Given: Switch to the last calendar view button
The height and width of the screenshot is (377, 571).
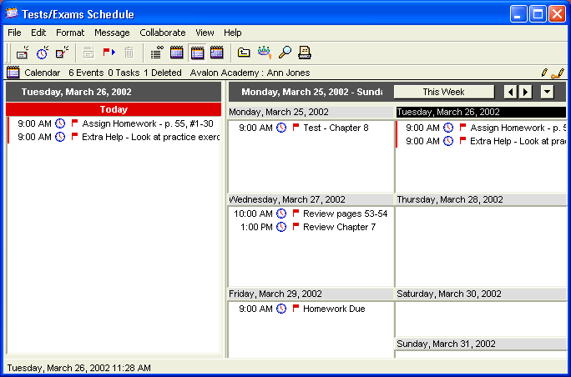Looking at the screenshot, I should tap(217, 53).
